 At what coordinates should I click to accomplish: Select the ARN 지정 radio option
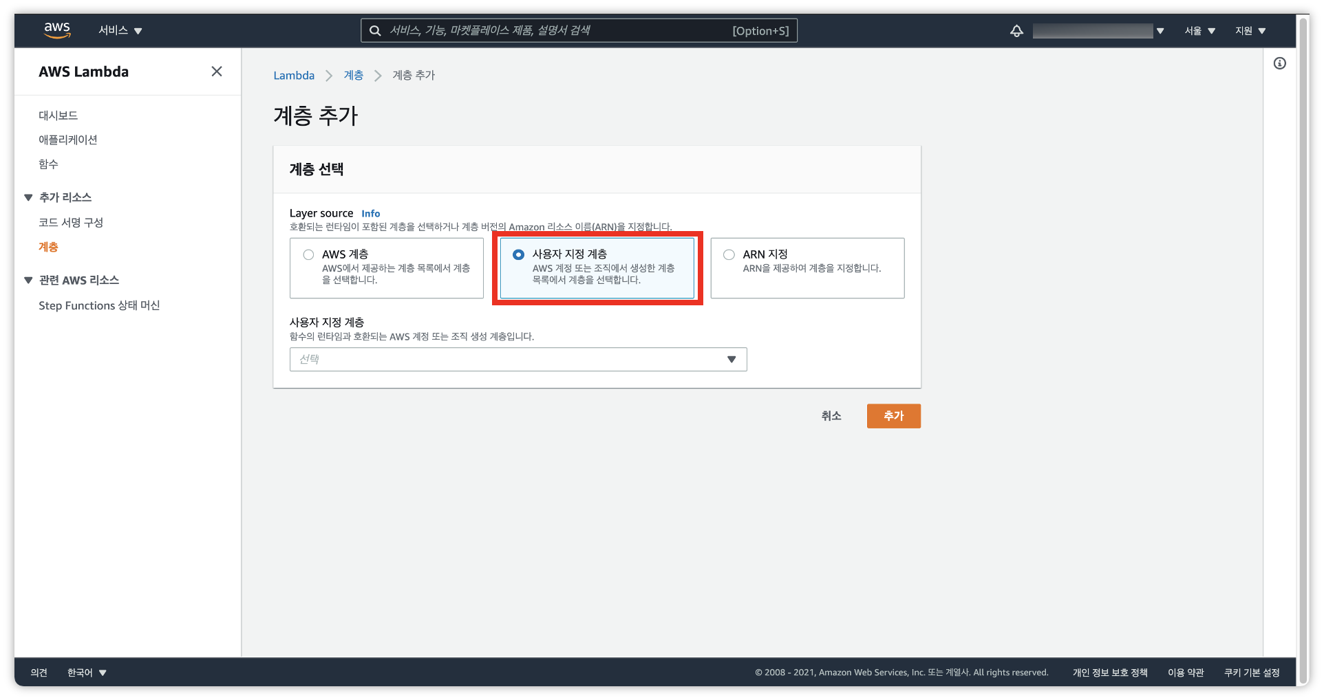(x=729, y=254)
